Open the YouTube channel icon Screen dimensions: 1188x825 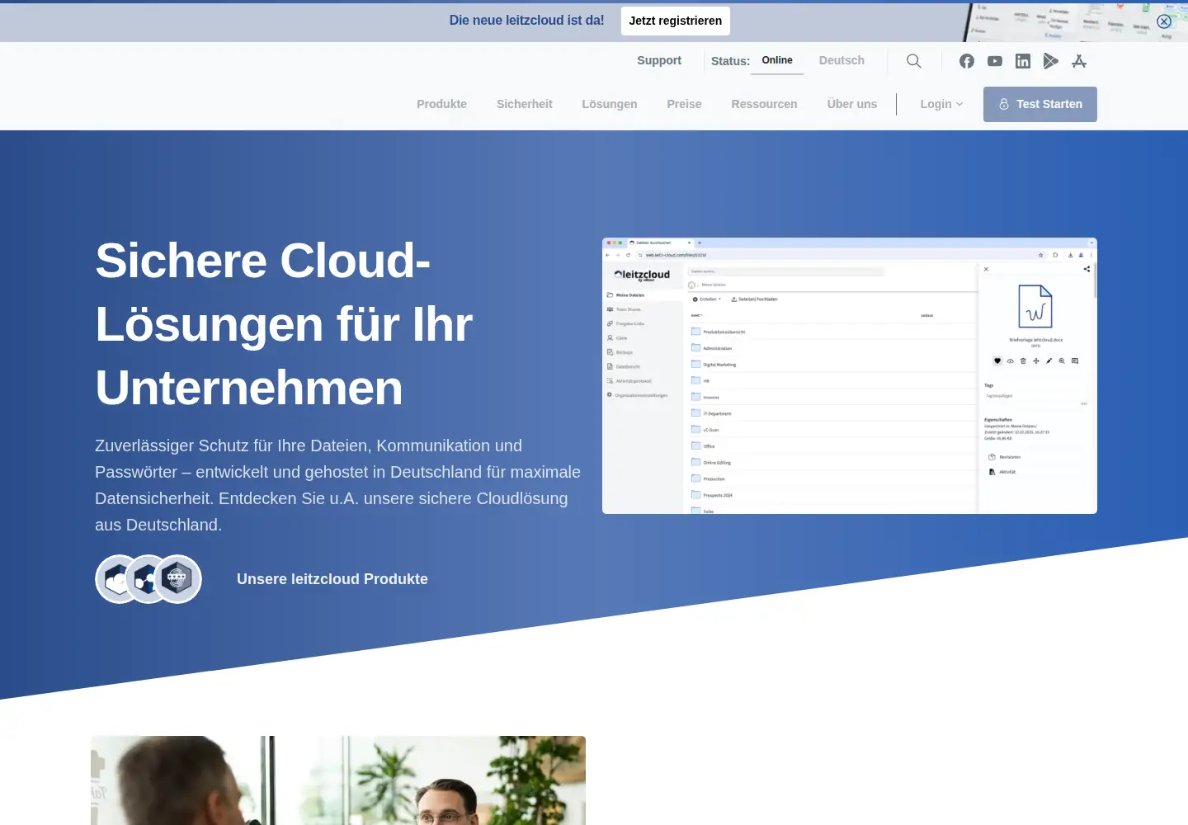pos(995,61)
